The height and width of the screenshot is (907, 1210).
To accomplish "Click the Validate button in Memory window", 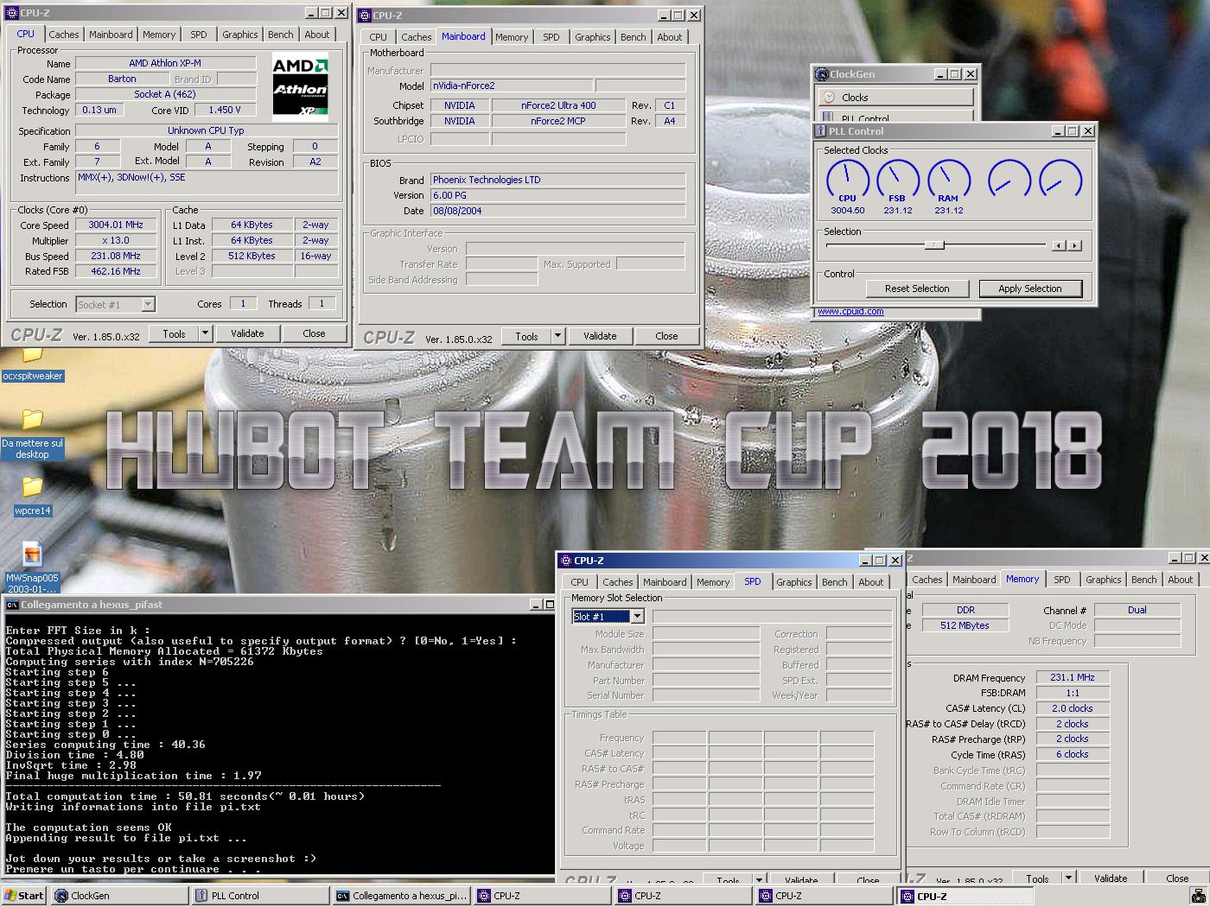I will (x=1111, y=878).
